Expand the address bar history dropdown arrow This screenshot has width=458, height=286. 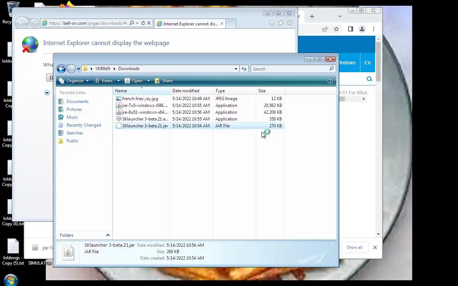point(236,69)
